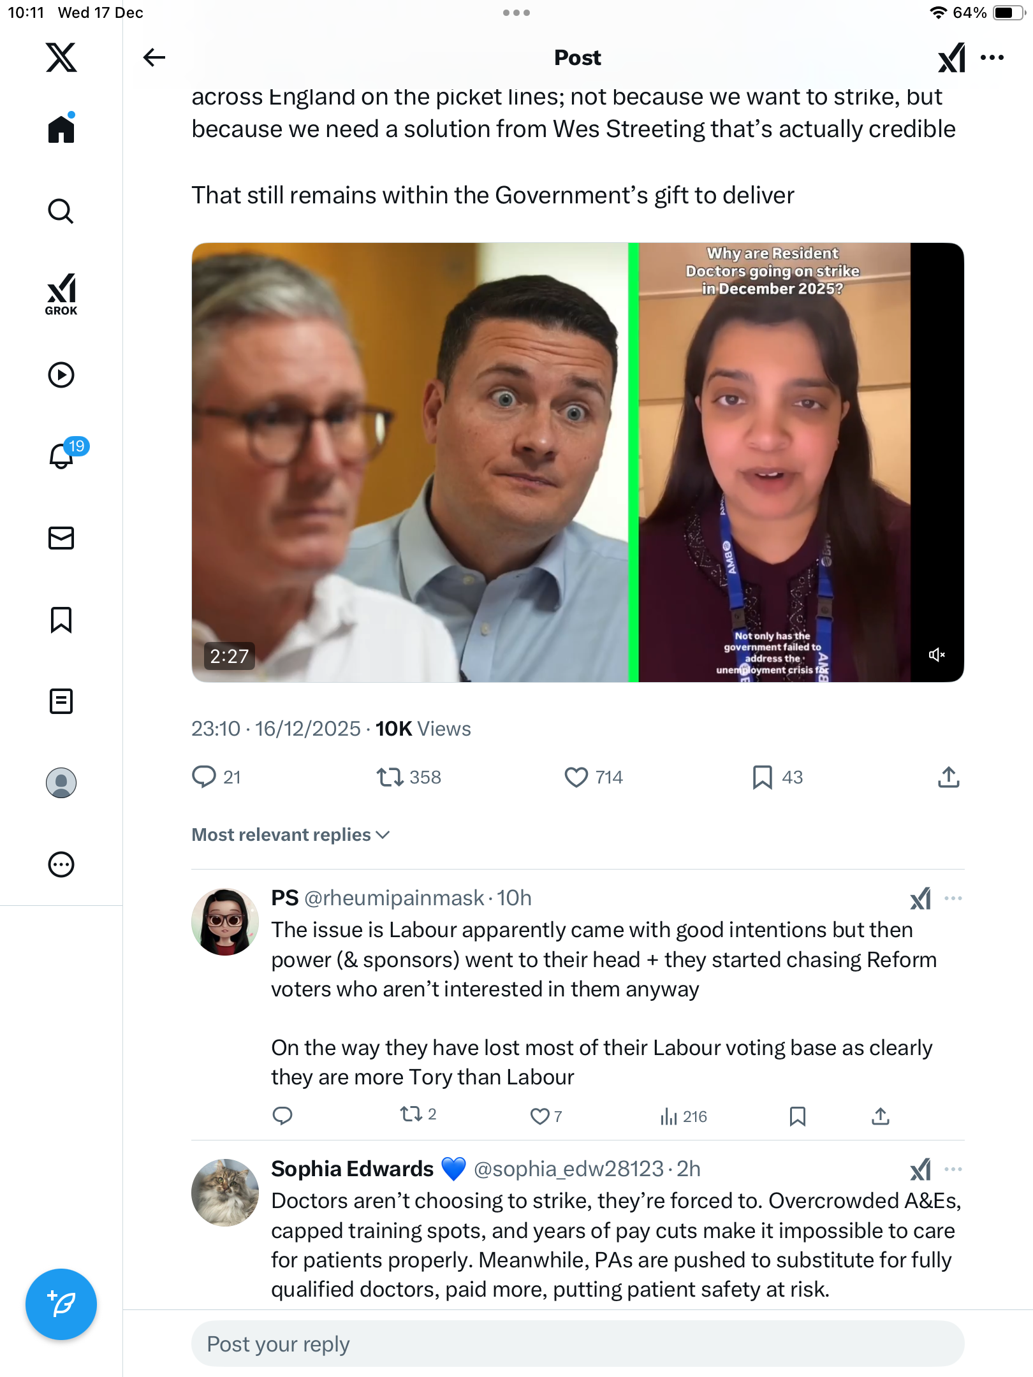
Task: Open post options three-dot menu in header
Action: [992, 57]
